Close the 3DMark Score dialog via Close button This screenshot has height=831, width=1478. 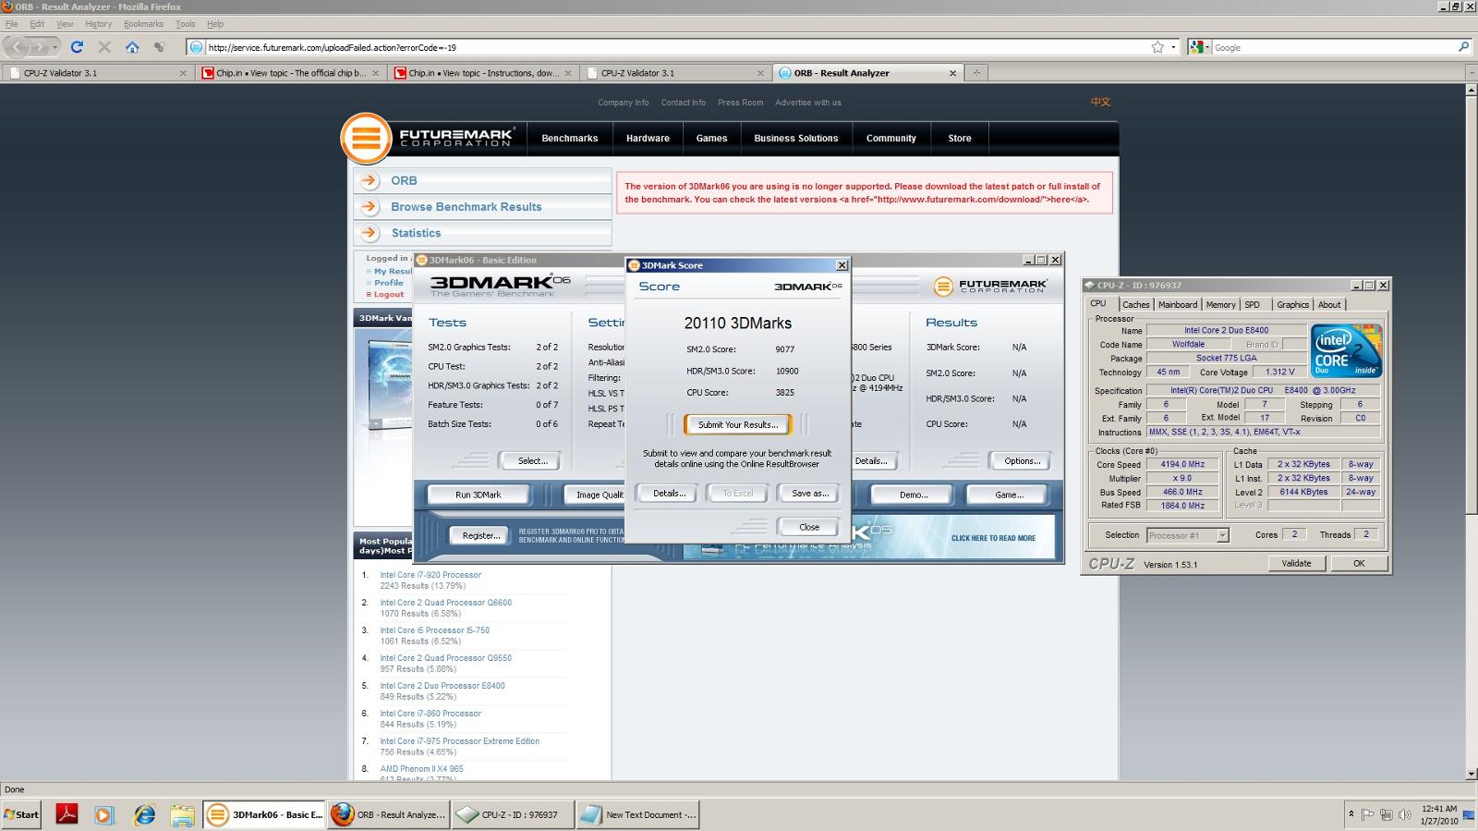(809, 527)
